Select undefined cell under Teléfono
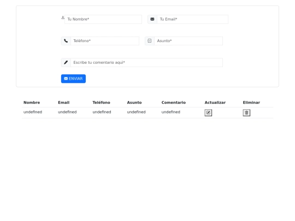295x221 pixels. [x=102, y=112]
